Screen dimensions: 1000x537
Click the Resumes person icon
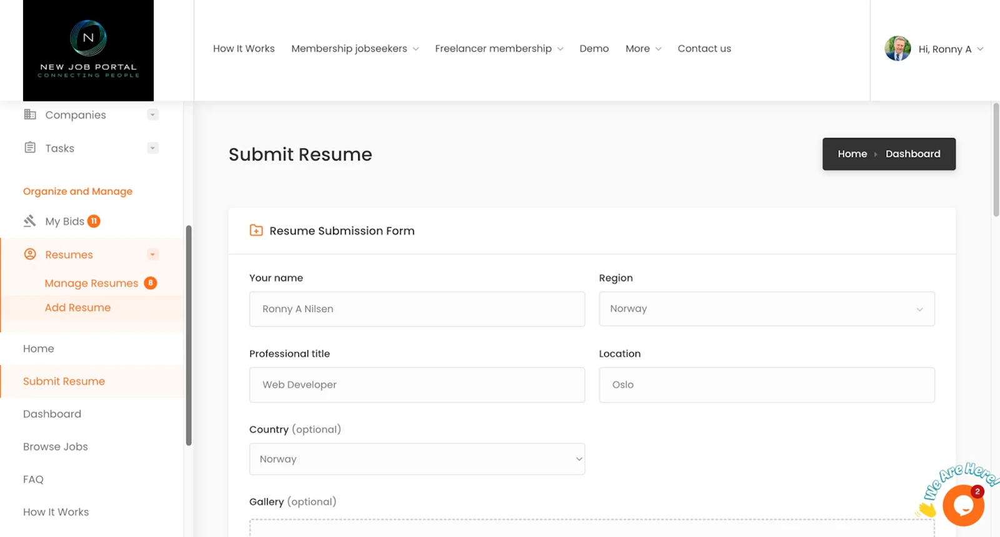(x=30, y=254)
